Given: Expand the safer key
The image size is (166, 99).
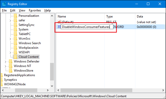Looking at the screenshot, I should [10, 21].
